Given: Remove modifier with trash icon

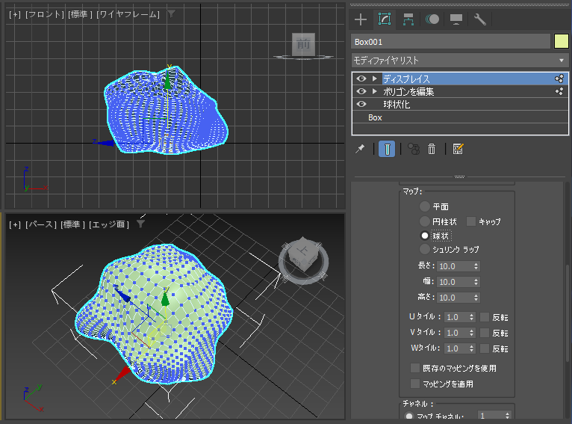Looking at the screenshot, I should point(432,149).
